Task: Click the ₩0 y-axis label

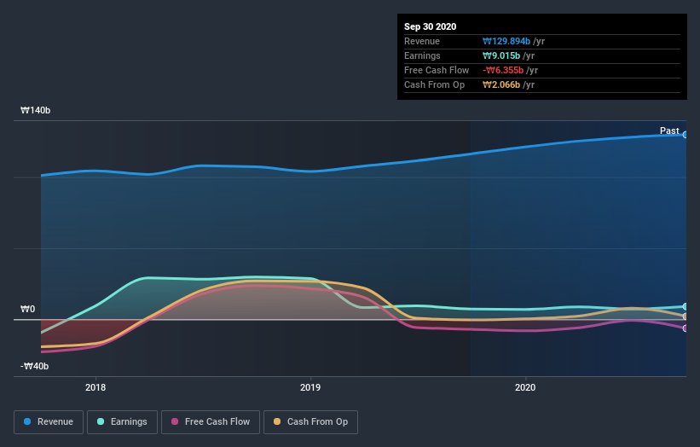Action: [x=27, y=309]
